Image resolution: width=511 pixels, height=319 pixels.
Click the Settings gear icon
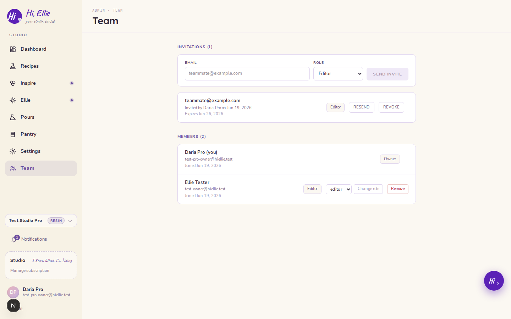click(x=13, y=151)
